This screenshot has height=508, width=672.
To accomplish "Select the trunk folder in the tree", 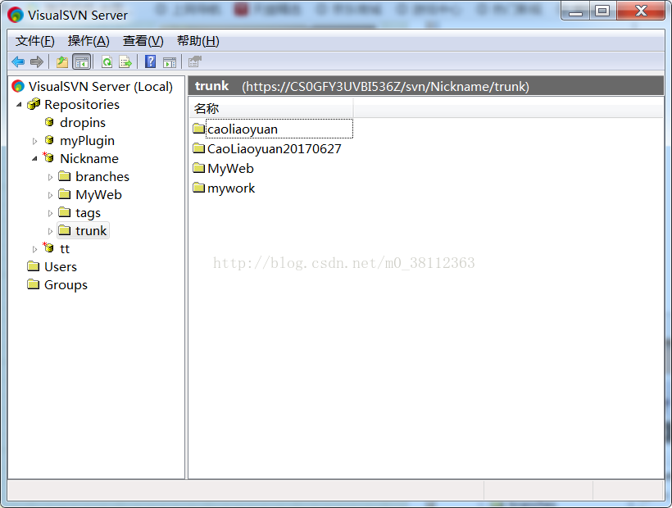I will (91, 231).
